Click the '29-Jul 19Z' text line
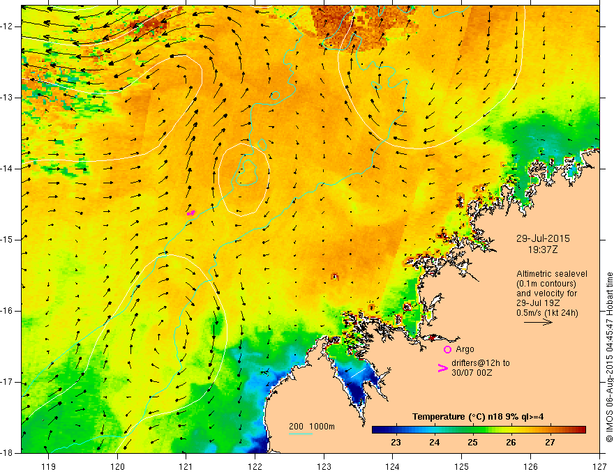This screenshot has width=614, height=474. point(537,303)
